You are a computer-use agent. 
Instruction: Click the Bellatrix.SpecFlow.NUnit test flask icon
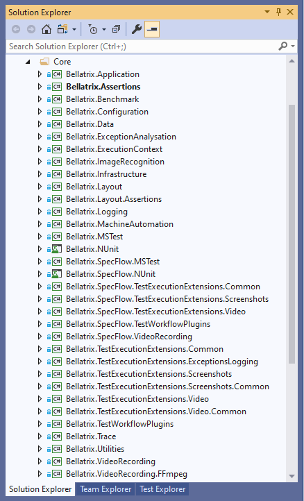coord(56,274)
